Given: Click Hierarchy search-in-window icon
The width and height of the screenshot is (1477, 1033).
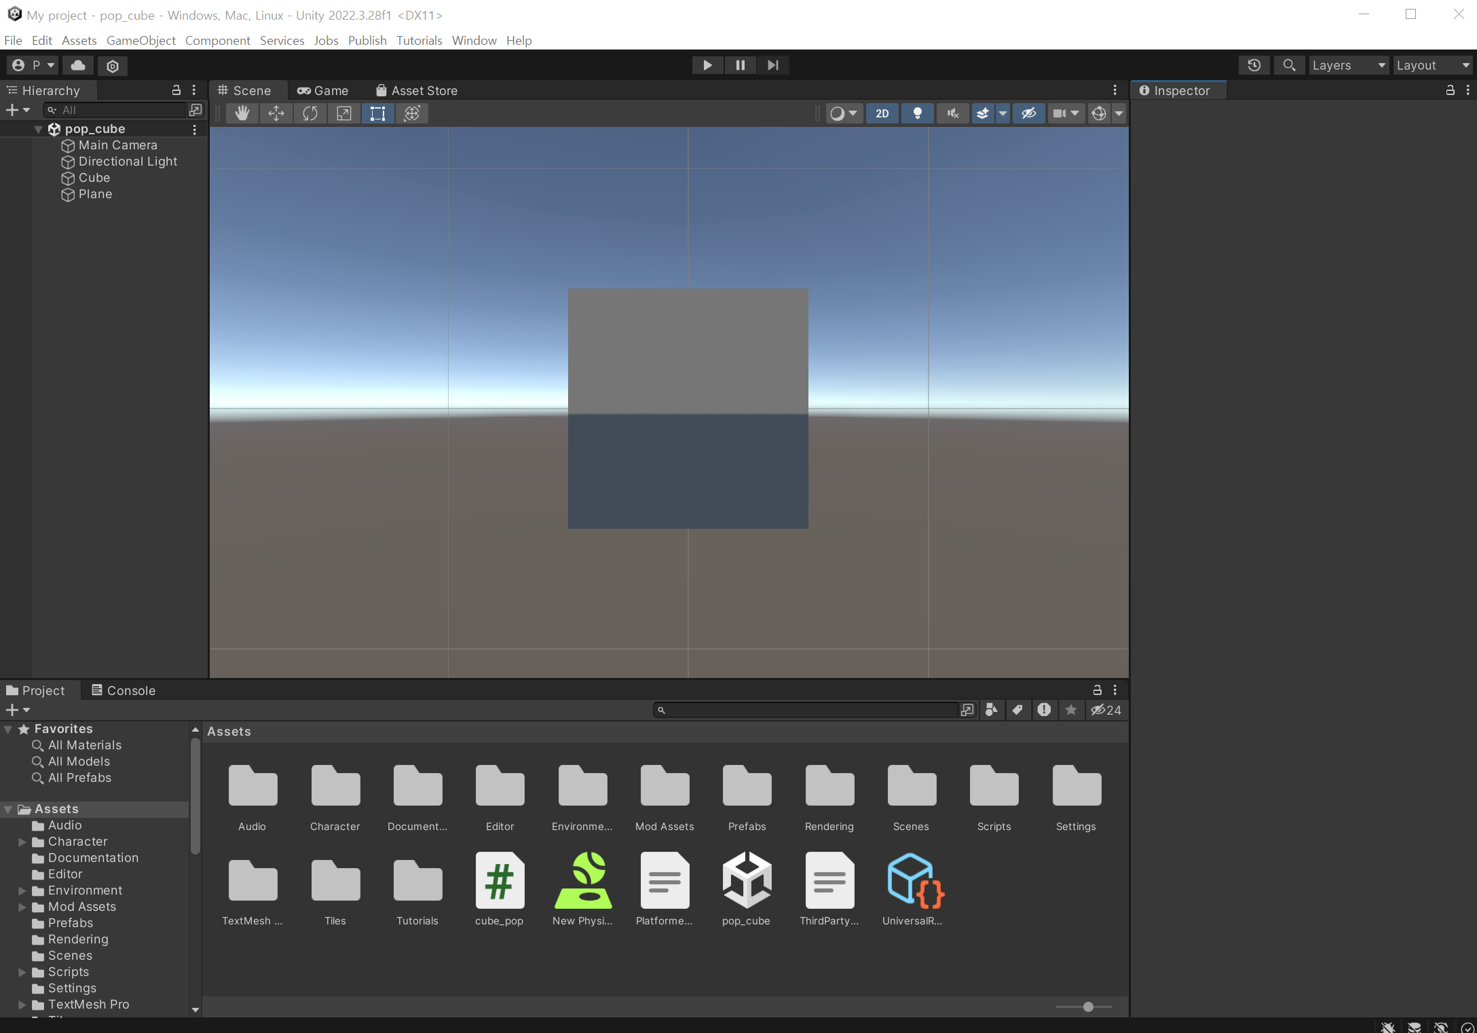Looking at the screenshot, I should (x=195, y=110).
